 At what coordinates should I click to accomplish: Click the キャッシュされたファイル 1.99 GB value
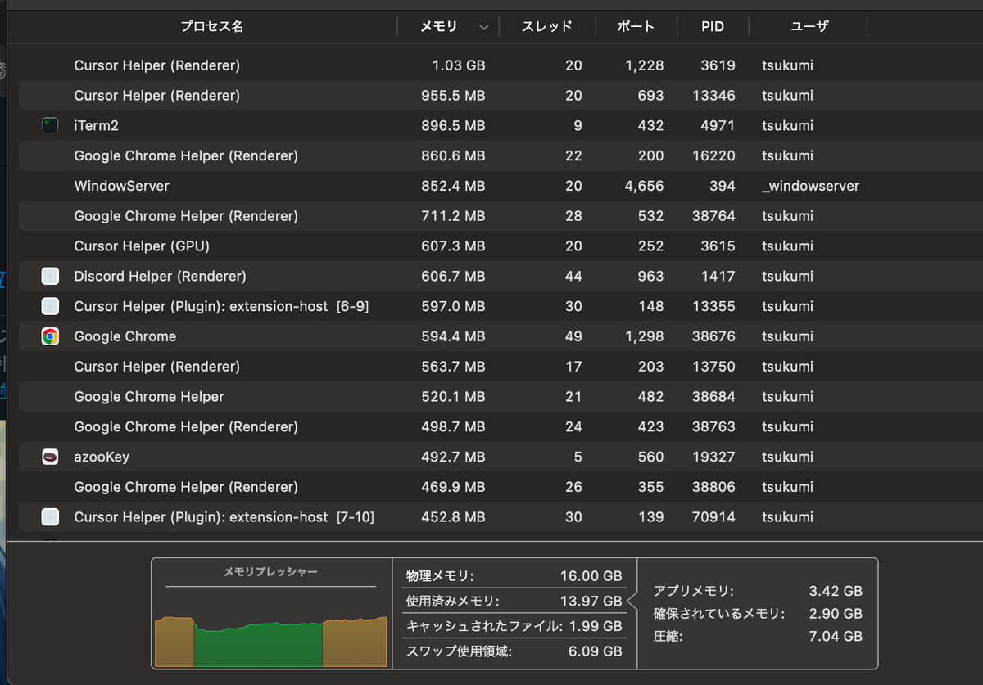tap(594, 626)
